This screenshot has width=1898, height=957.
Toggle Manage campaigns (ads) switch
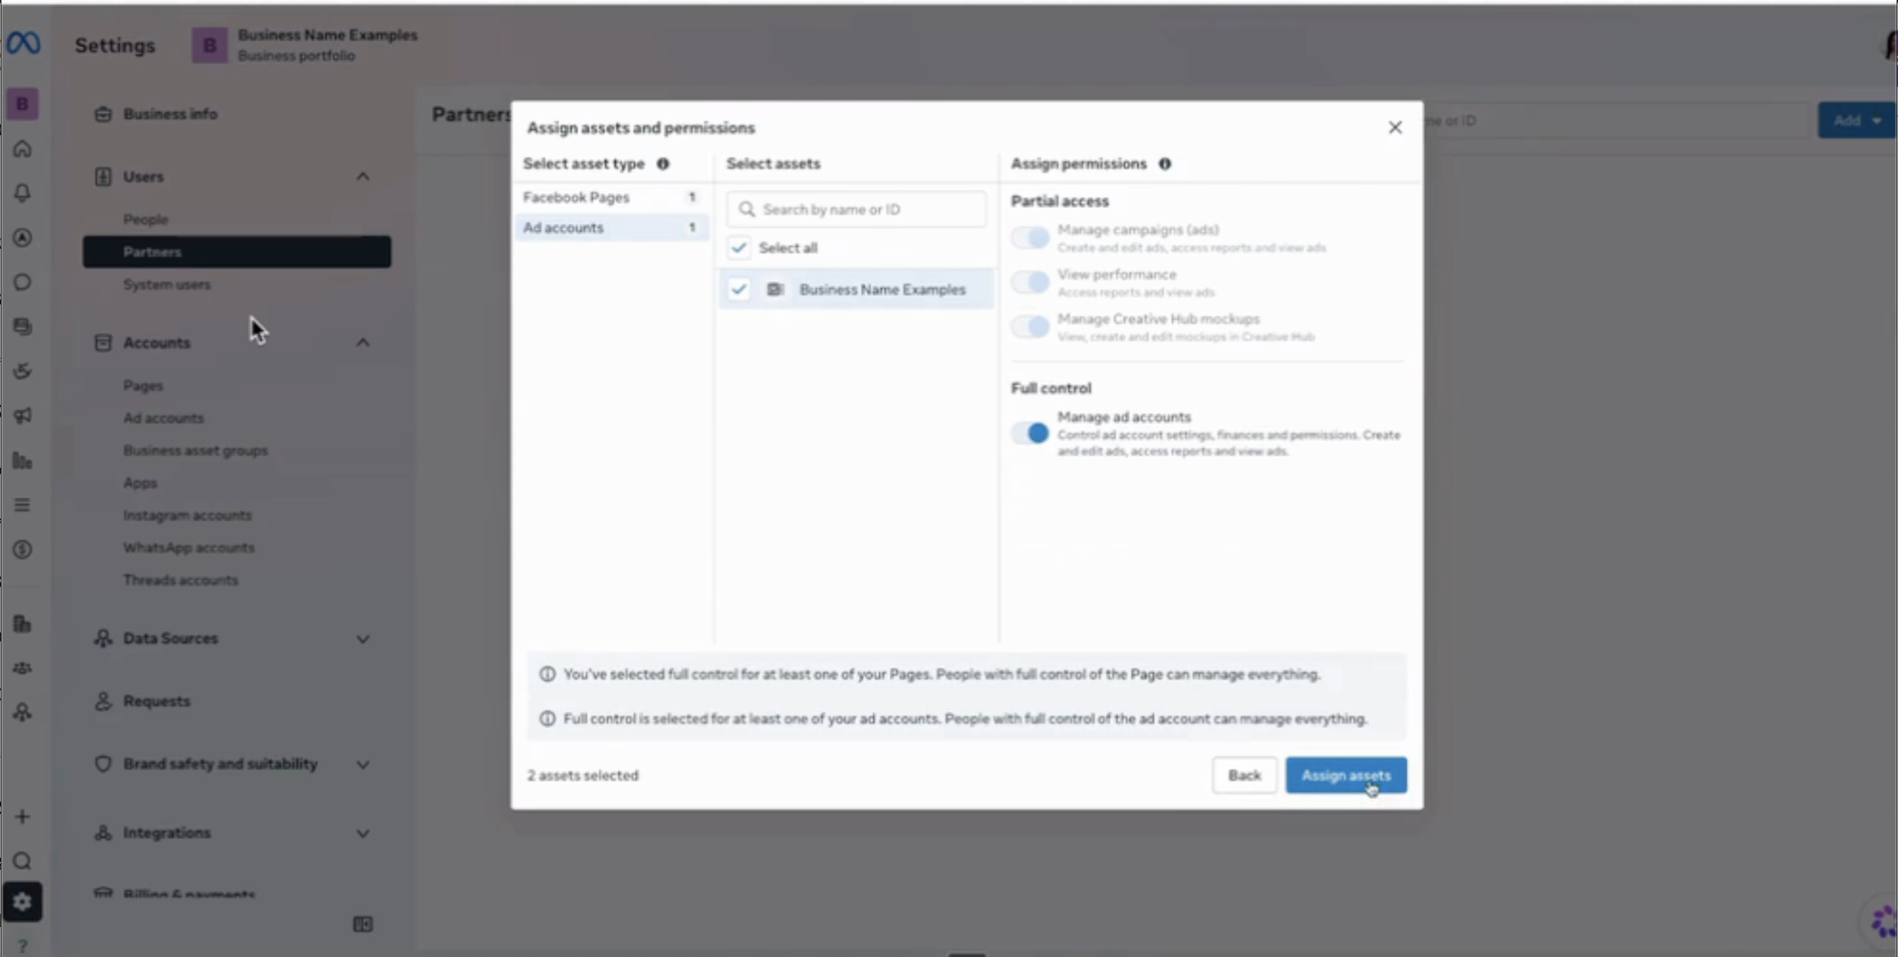coord(1030,238)
